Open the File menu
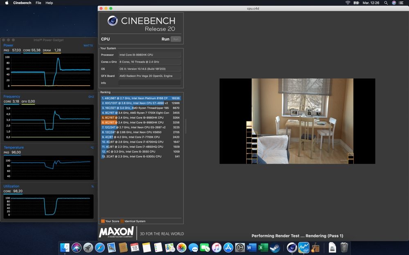This screenshot has height=255, width=409. (x=38, y=3)
